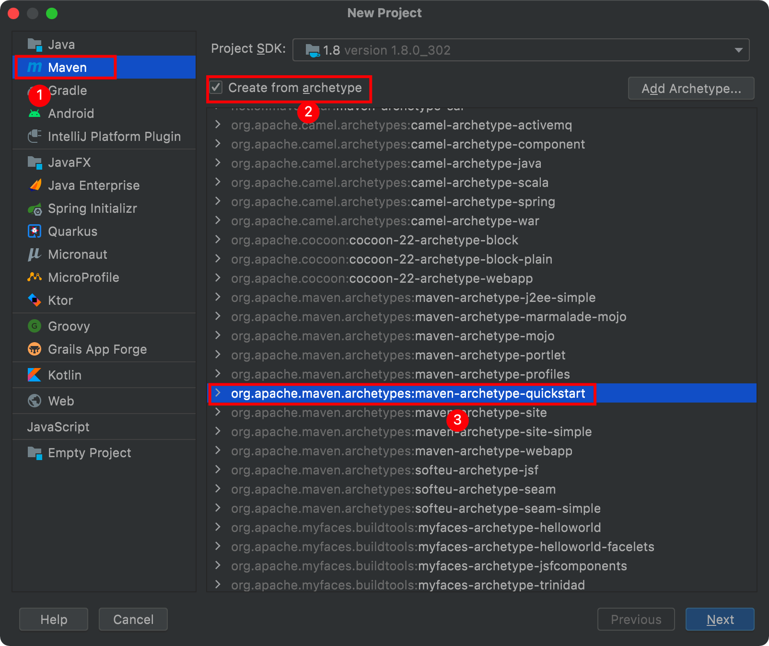Select Empty Project type

[104, 453]
